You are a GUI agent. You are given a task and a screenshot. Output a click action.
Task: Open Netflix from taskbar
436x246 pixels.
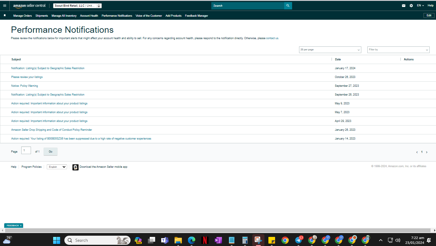[x=205, y=240]
